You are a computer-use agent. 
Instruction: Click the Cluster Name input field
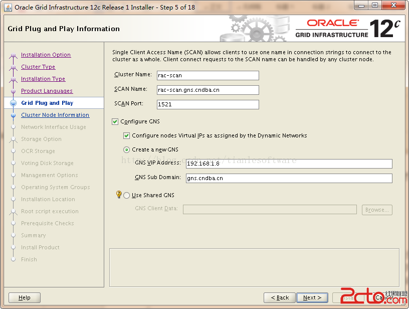(208, 75)
